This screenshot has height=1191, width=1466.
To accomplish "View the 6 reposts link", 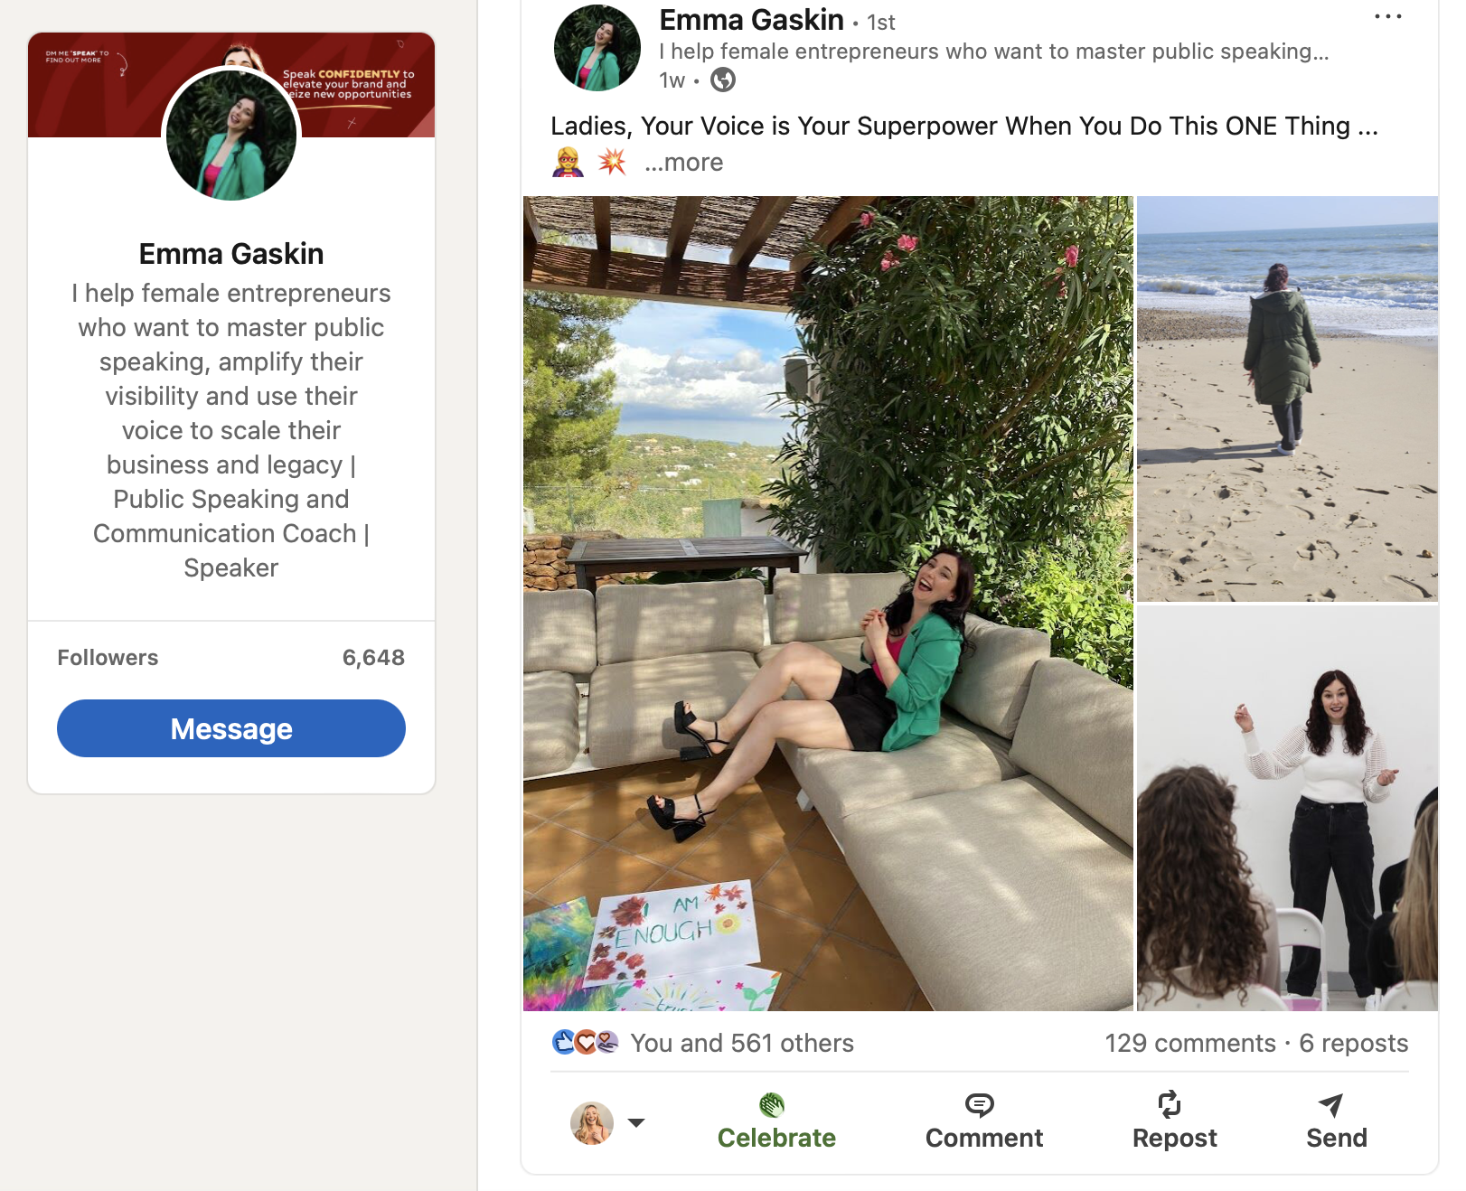I will 1353,1043.
